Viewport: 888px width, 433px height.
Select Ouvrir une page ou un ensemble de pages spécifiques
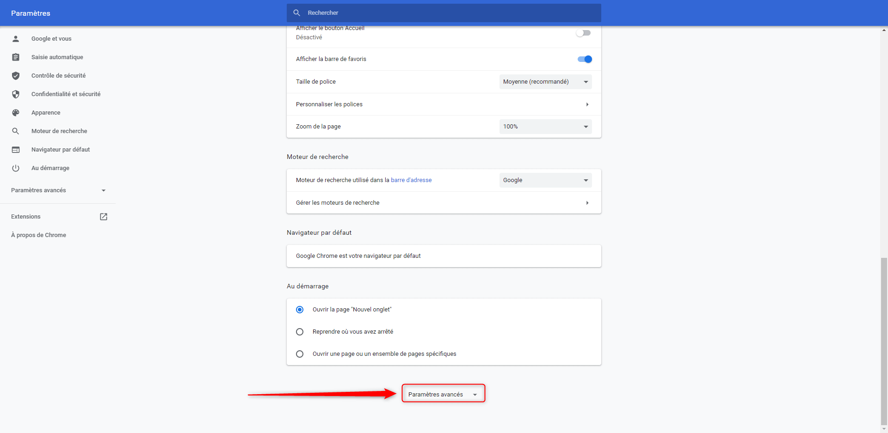pos(300,354)
